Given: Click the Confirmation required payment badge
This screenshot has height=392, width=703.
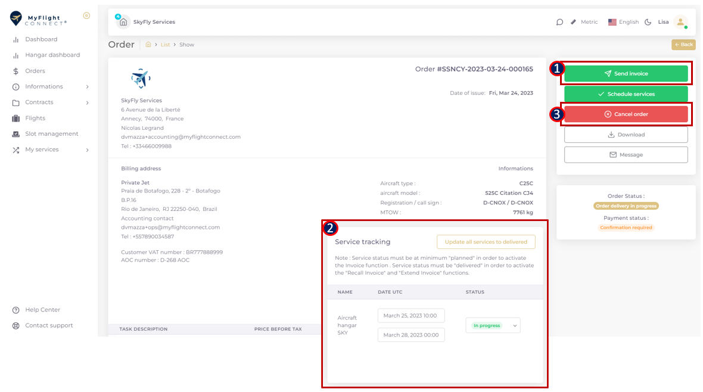Looking at the screenshot, I should click(x=626, y=228).
